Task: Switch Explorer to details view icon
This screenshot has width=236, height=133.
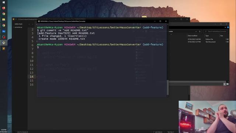Action: (225, 84)
